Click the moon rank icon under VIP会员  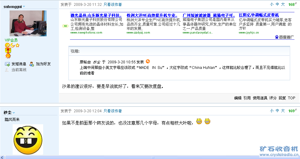pyautogui.click(x=12, y=45)
